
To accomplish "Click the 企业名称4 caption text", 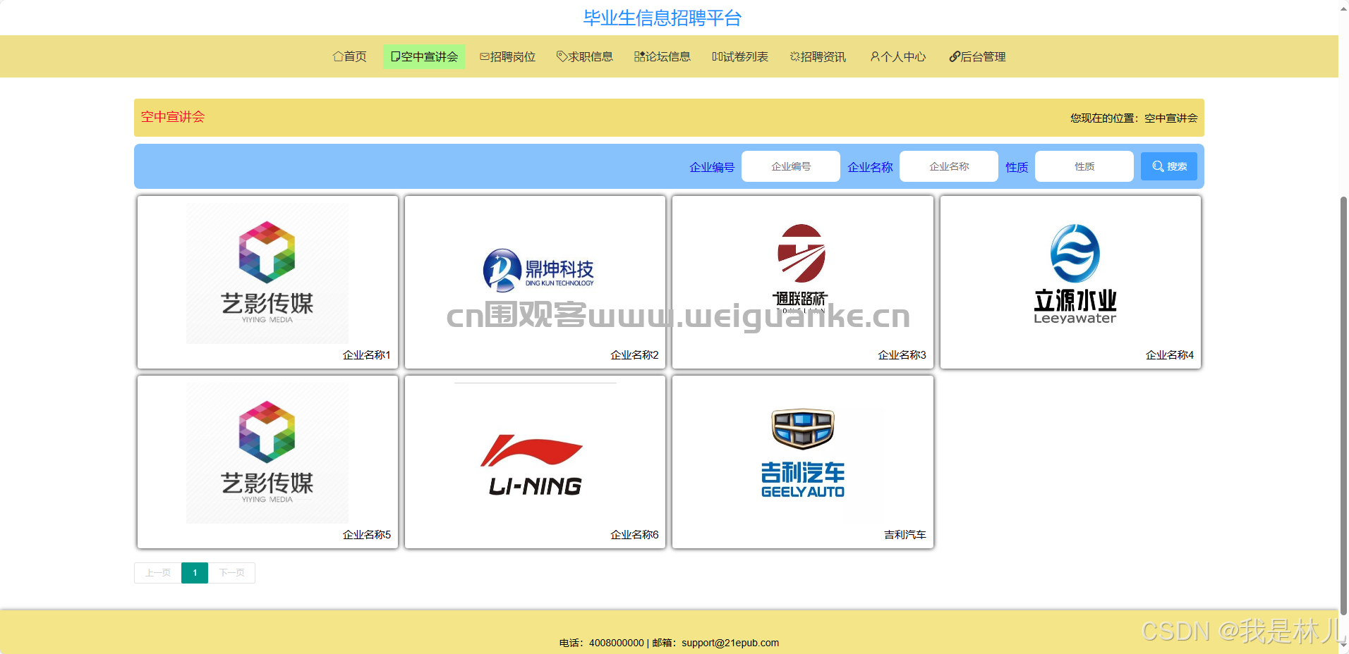I will 1170,355.
